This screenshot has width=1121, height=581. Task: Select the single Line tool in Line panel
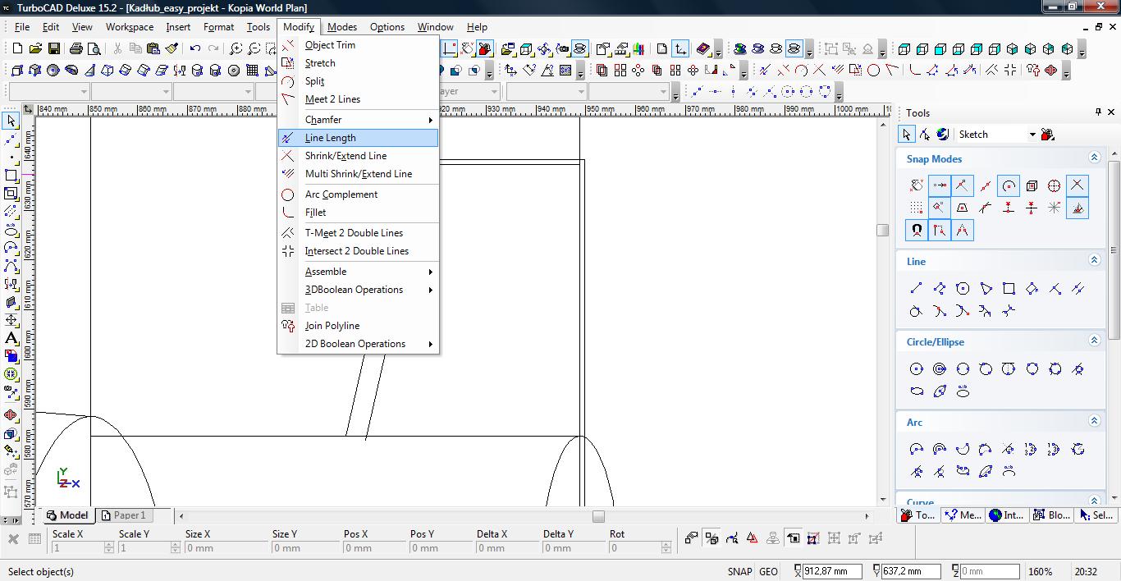pos(917,288)
